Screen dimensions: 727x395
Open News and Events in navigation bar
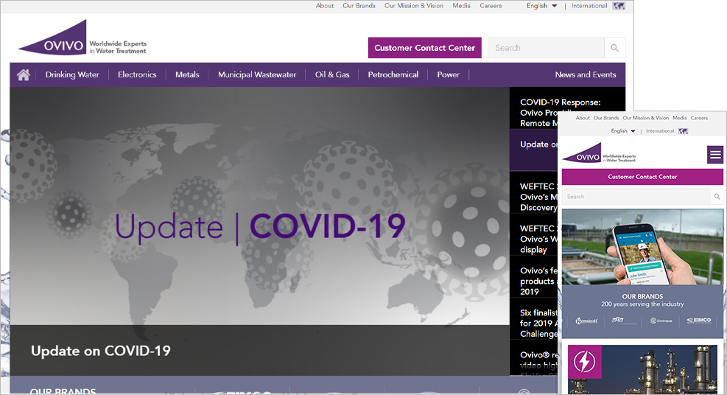585,74
